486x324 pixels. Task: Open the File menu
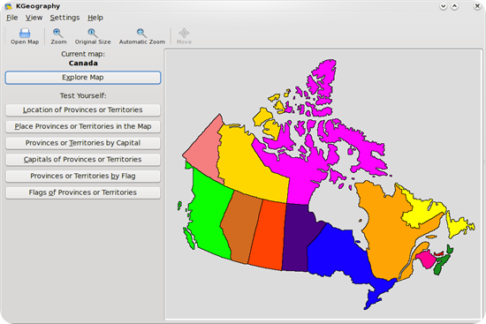[x=12, y=18]
